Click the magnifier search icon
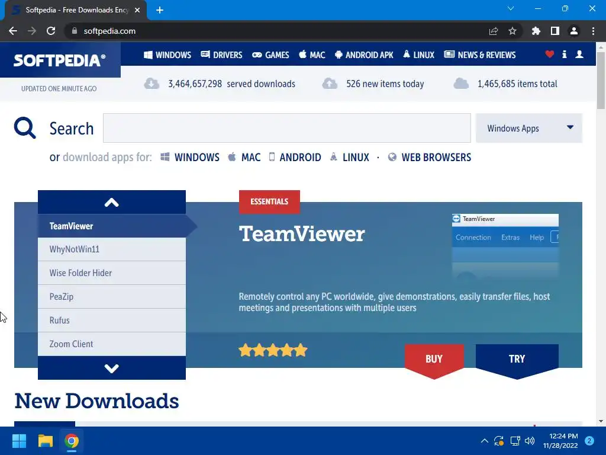 (25, 128)
